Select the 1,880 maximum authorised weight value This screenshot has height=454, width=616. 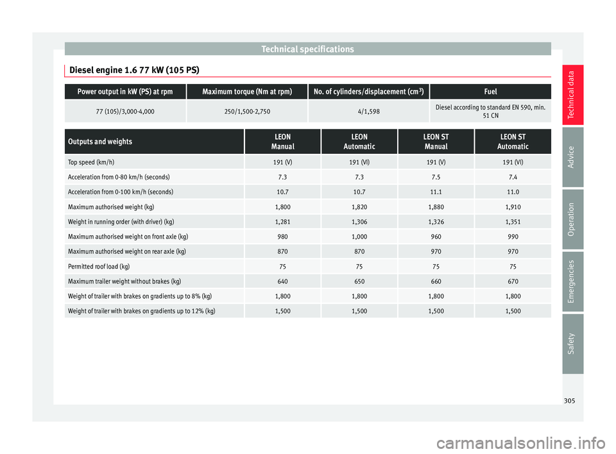point(436,207)
